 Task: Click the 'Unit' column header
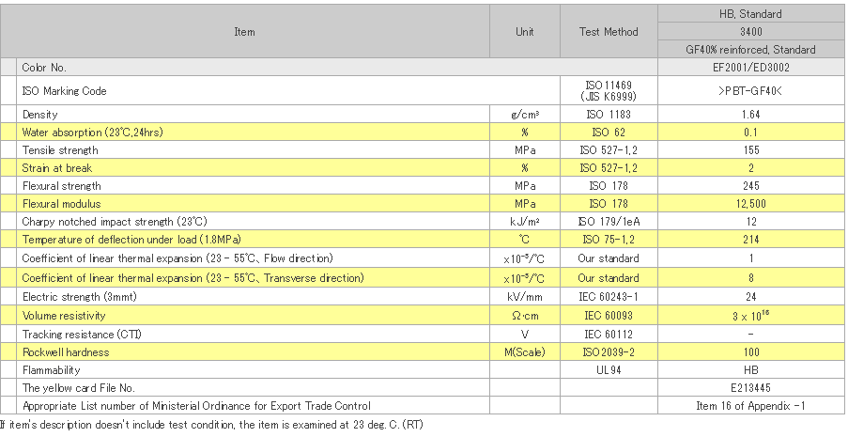point(524,32)
